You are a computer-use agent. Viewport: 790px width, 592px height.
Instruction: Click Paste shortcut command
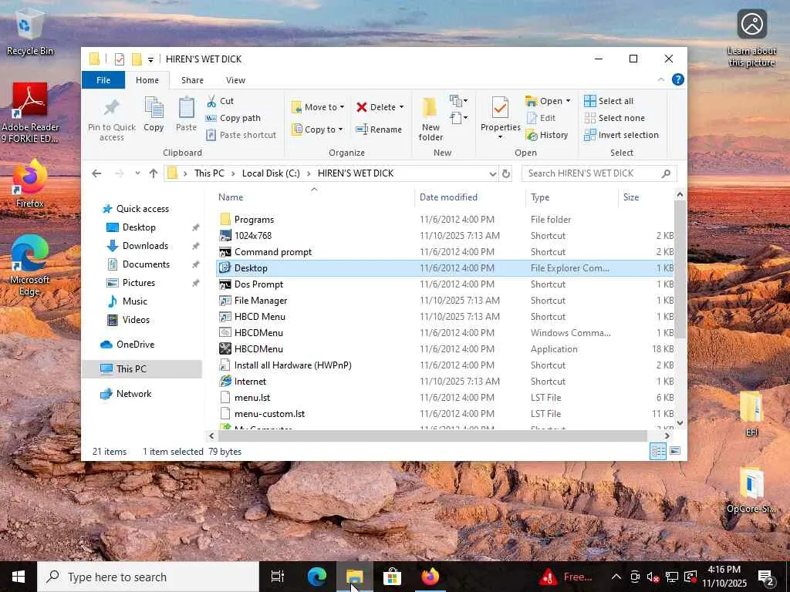pos(241,135)
